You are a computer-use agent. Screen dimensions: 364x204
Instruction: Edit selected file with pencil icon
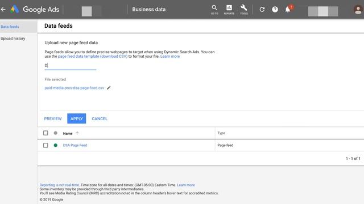(109, 88)
